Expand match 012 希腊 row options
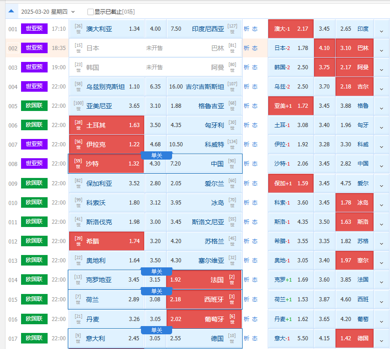 pos(382,244)
